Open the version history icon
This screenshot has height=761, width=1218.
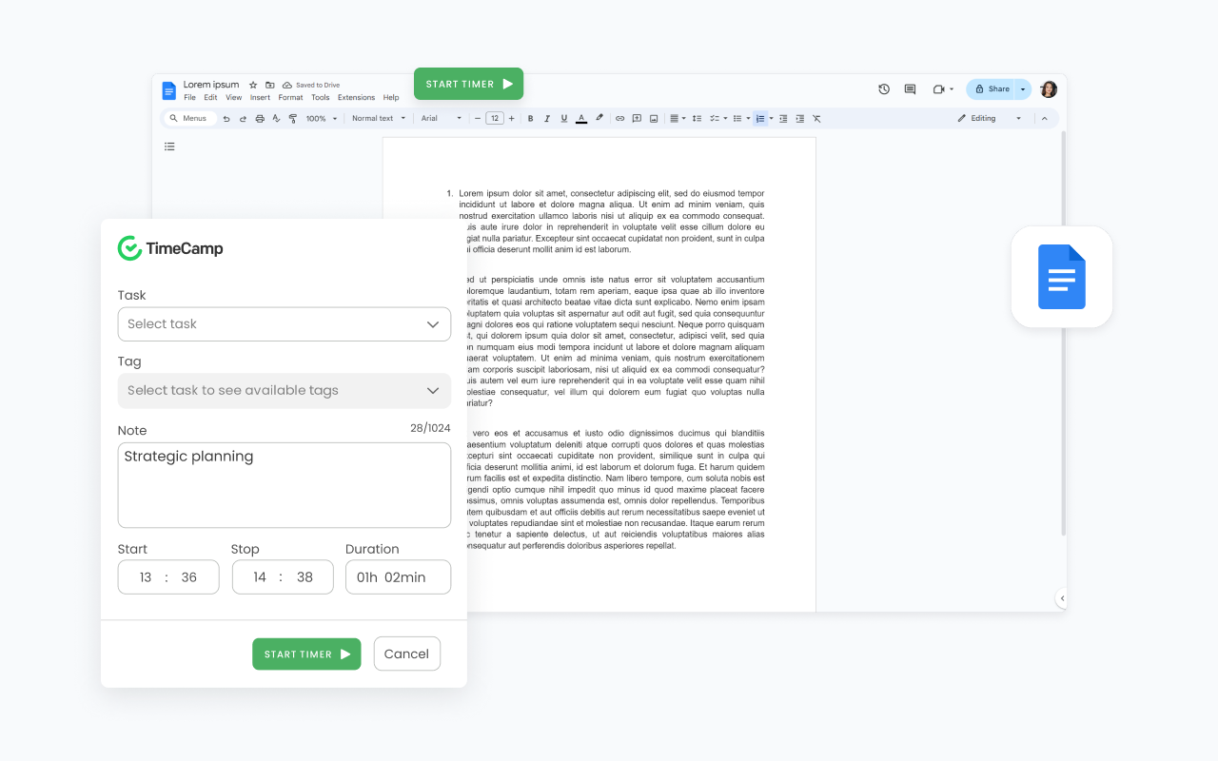883,88
